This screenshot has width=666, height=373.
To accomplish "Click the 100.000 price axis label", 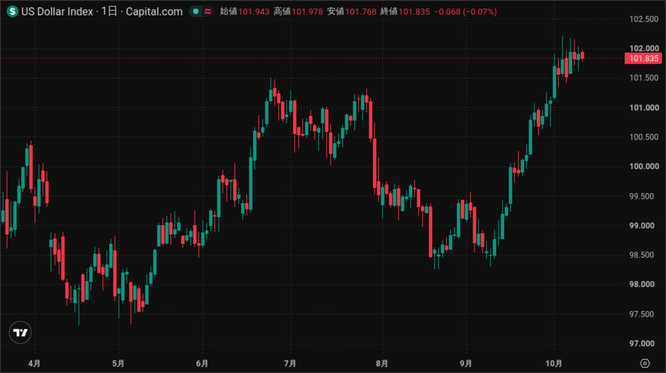I will coord(644,167).
